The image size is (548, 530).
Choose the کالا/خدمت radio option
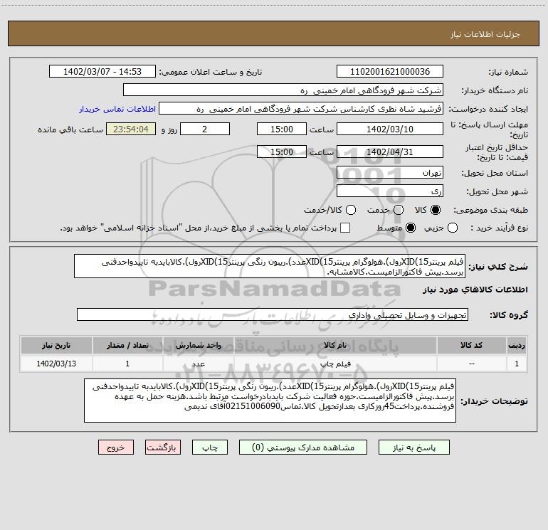tap(351, 210)
